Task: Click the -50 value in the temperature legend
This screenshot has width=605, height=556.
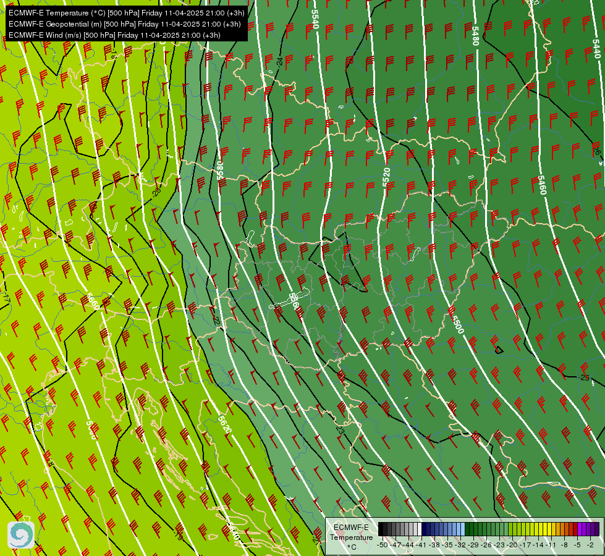Action: tap(383, 545)
